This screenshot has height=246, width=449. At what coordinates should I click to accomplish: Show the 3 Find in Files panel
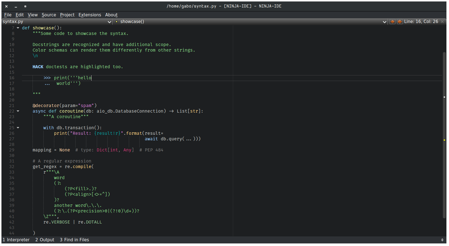tap(74, 240)
